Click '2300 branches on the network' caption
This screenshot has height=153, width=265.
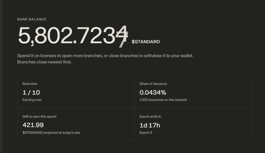tap(163, 100)
